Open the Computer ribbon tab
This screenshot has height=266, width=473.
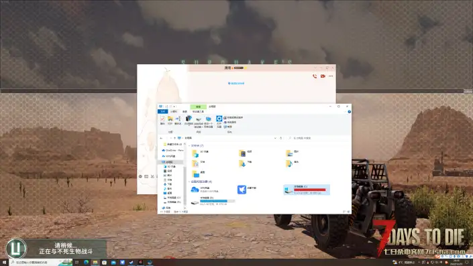174,111
